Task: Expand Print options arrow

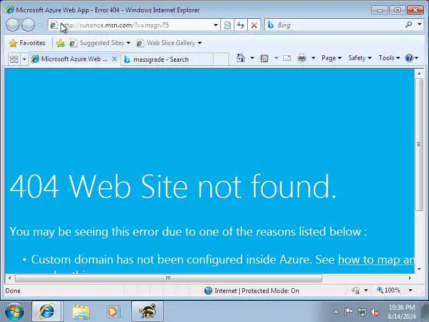Action: point(314,58)
